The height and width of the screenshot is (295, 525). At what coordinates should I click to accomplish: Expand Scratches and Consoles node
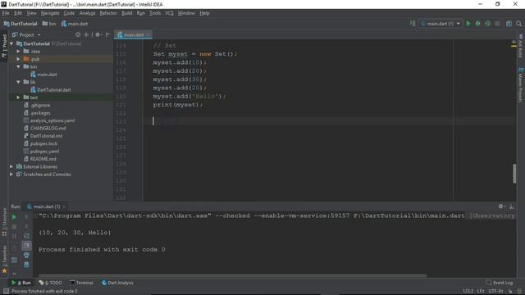click(11, 175)
